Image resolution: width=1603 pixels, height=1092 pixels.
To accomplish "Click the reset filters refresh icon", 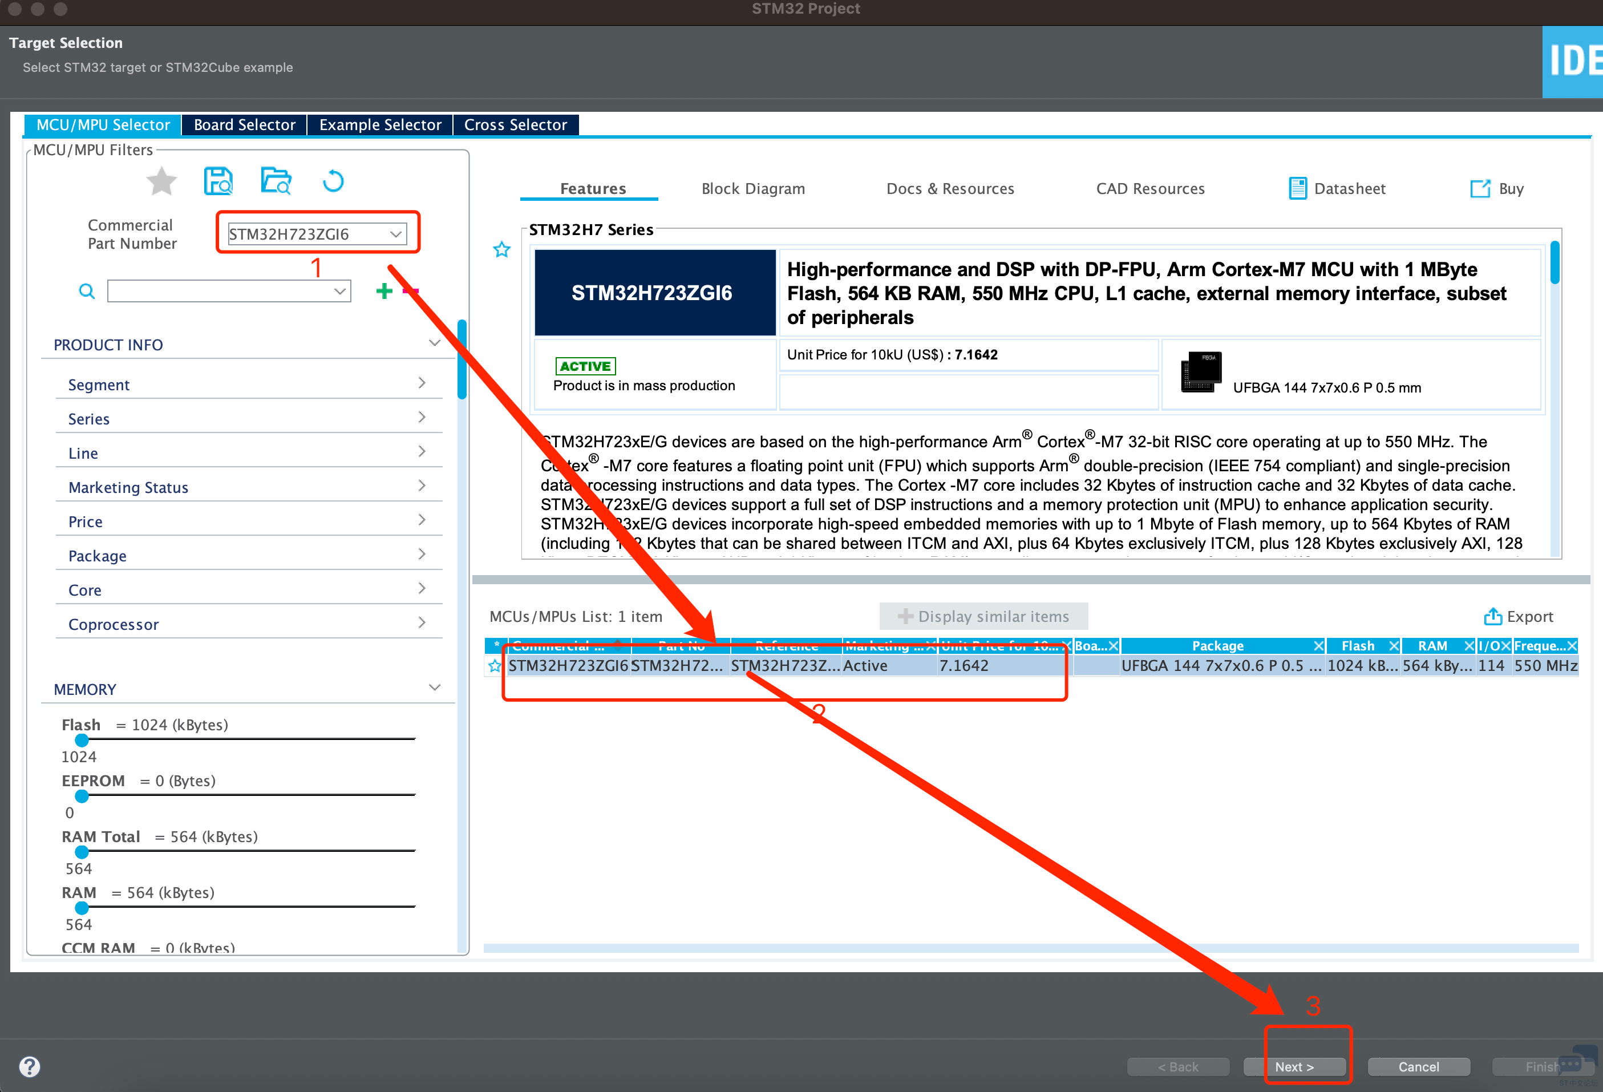I will (x=333, y=181).
